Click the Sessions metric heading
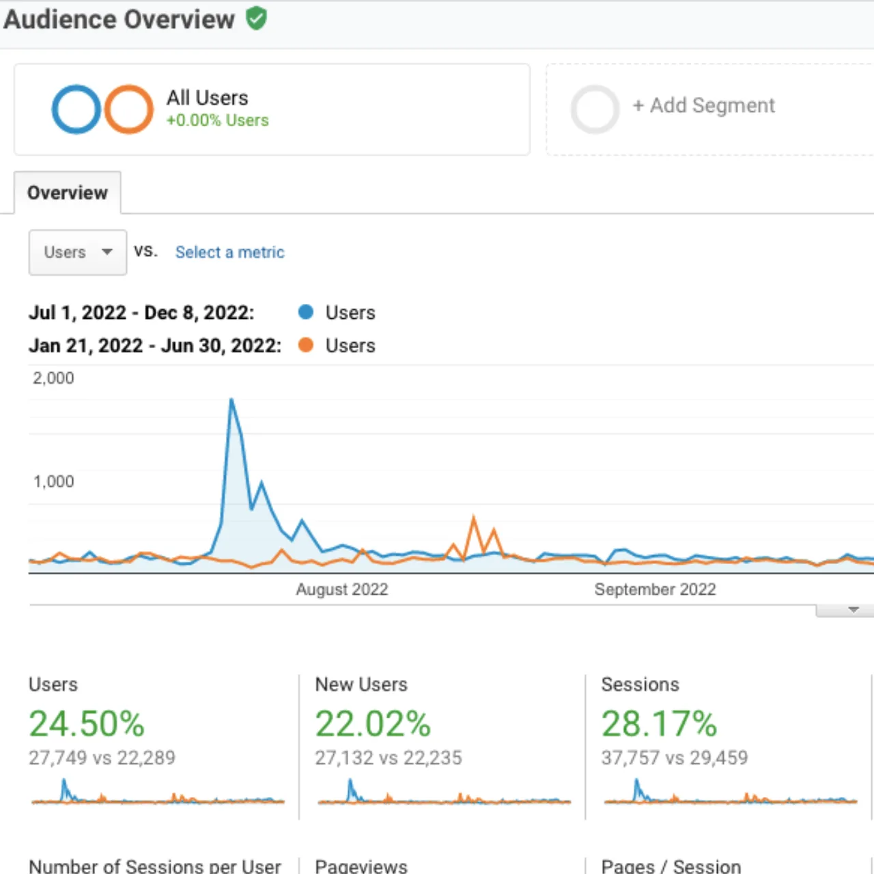 (x=640, y=684)
